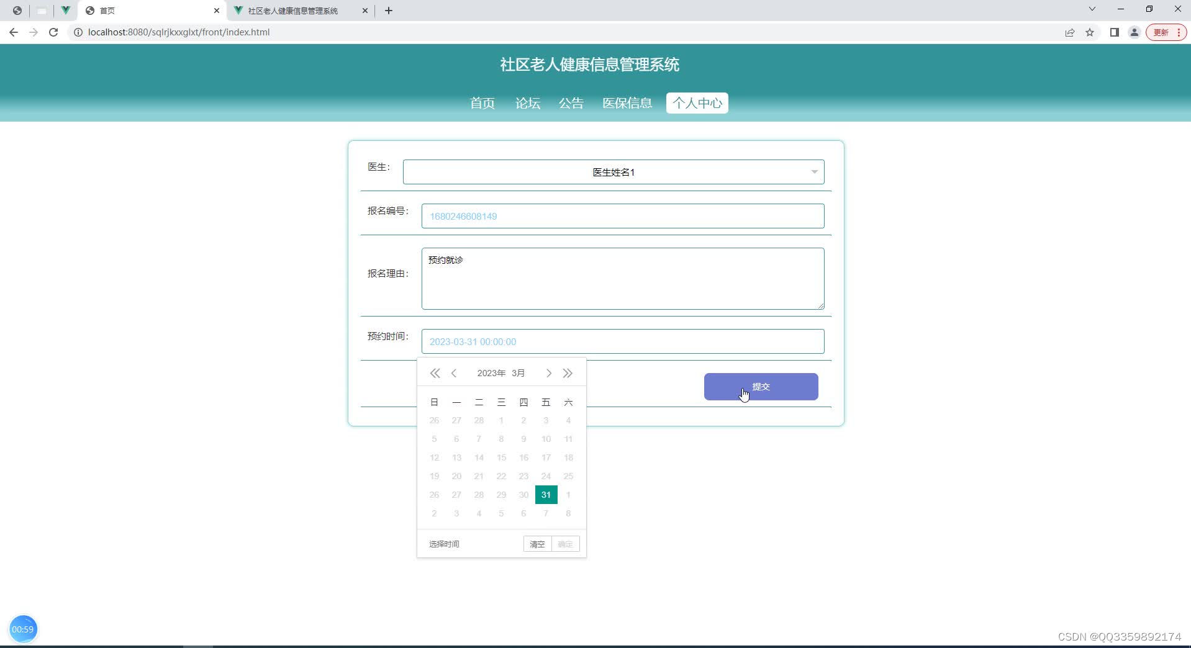This screenshot has height=648, width=1191.
Task: Select the 个人中心 navigation tab
Action: click(697, 103)
